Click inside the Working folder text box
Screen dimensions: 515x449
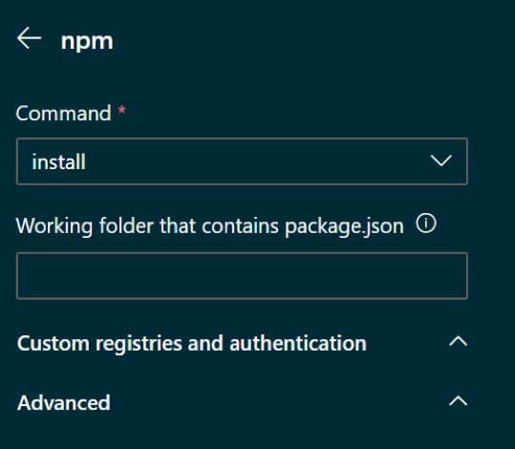(x=242, y=276)
